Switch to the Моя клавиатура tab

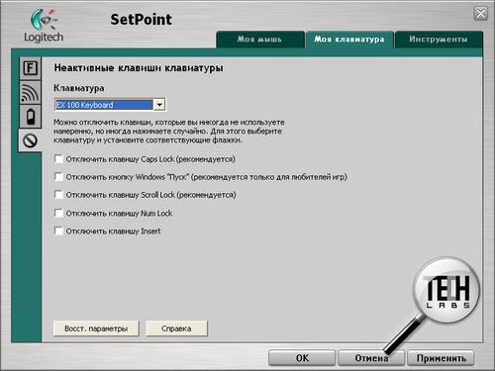click(349, 40)
